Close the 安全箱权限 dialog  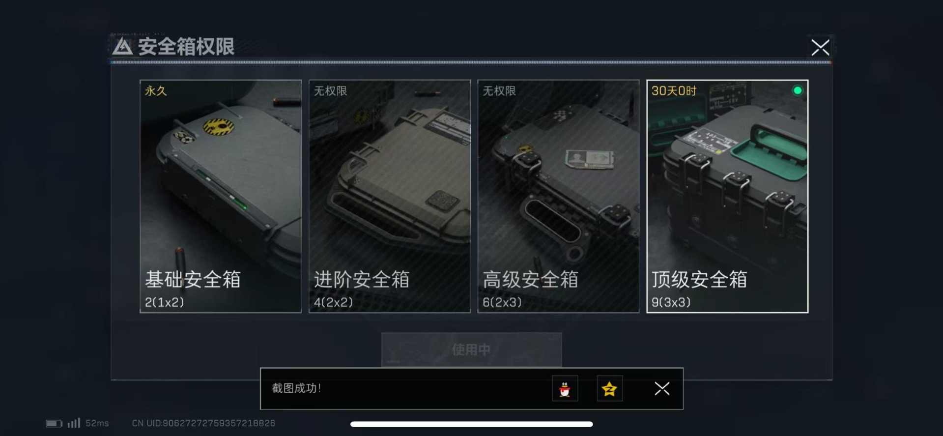click(820, 48)
